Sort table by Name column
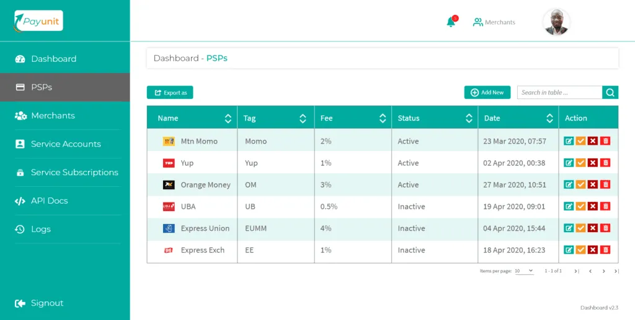Viewport: 635px width, 320px height. pyautogui.click(x=228, y=118)
